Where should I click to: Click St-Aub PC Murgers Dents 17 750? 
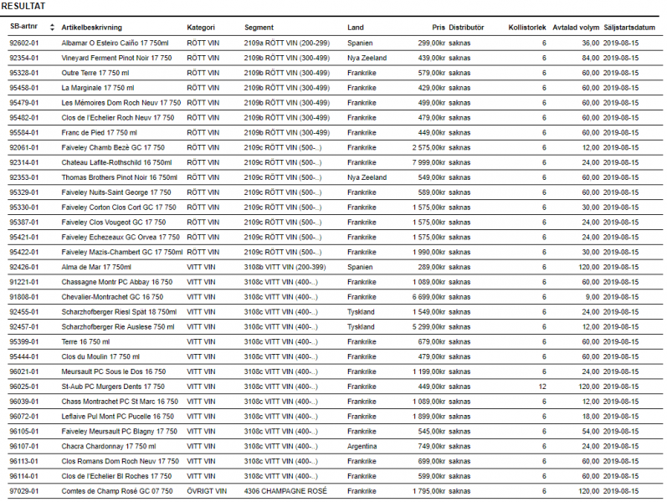tap(113, 387)
